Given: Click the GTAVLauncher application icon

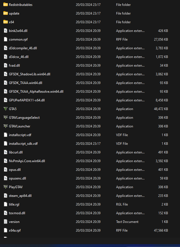Looking at the screenshot, I should point(6,126).
